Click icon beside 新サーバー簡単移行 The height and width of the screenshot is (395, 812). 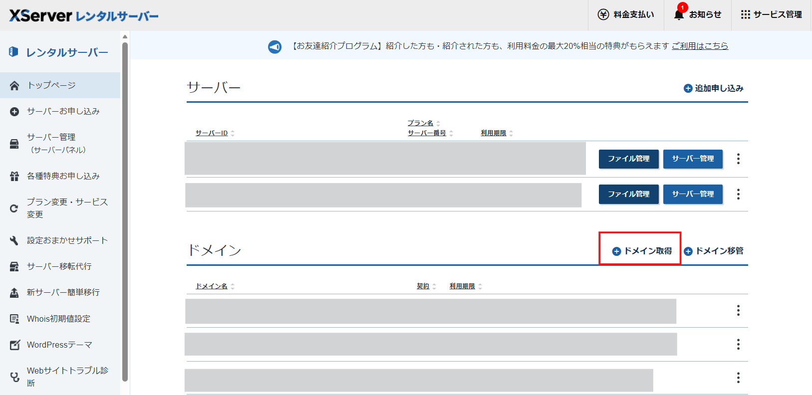14,292
